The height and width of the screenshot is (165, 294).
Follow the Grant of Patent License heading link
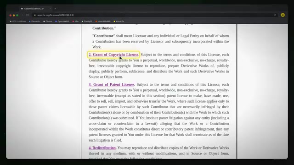(x=111, y=84)
